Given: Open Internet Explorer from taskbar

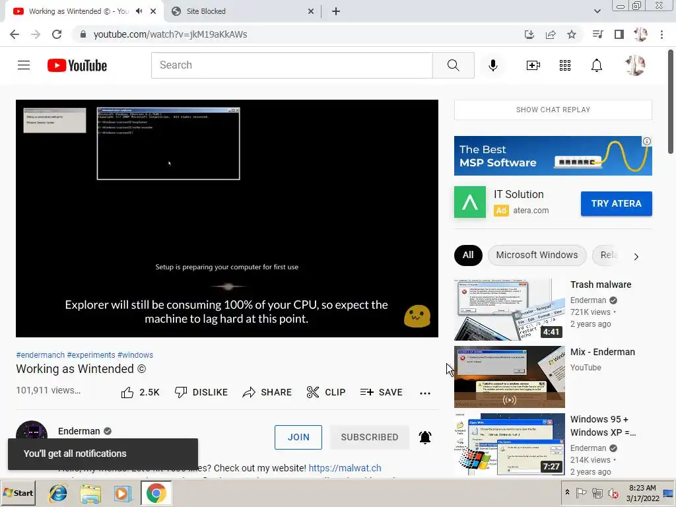Looking at the screenshot, I should (58, 492).
